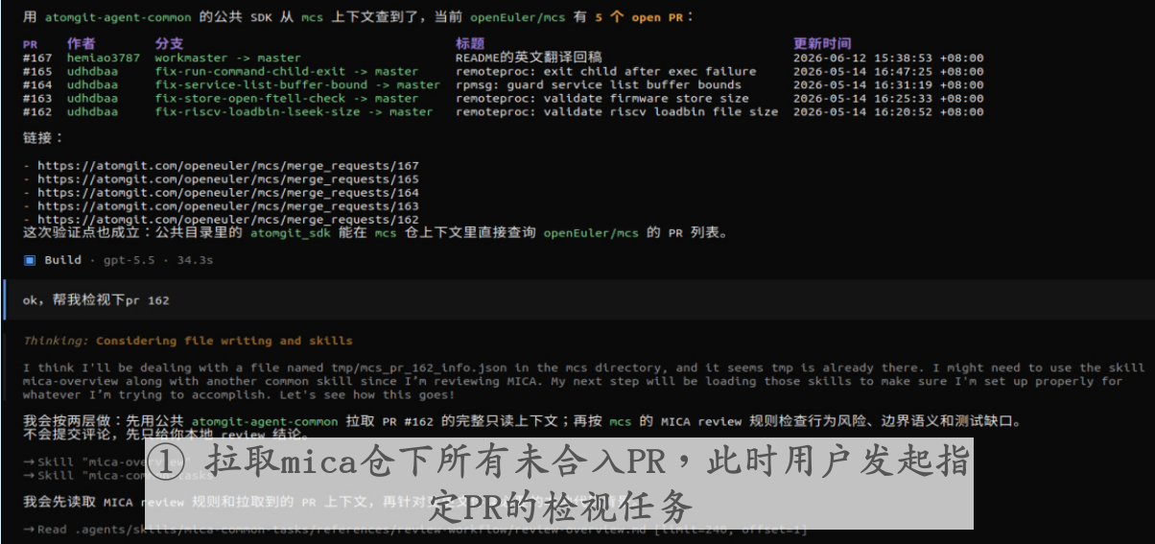
Task: Click branch 'fix-riscv-loadbin-lseek-size -> master'
Action: click(x=295, y=111)
